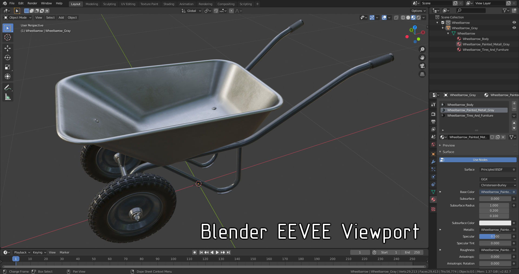The image size is (519, 274).
Task: Open the viewport Add menu
Action: 61,18
